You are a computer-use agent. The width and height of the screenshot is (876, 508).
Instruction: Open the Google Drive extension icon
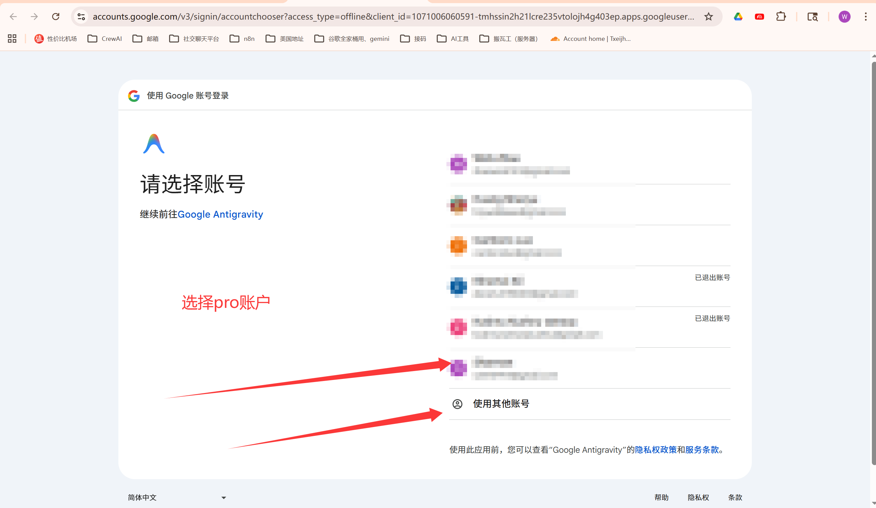click(738, 16)
